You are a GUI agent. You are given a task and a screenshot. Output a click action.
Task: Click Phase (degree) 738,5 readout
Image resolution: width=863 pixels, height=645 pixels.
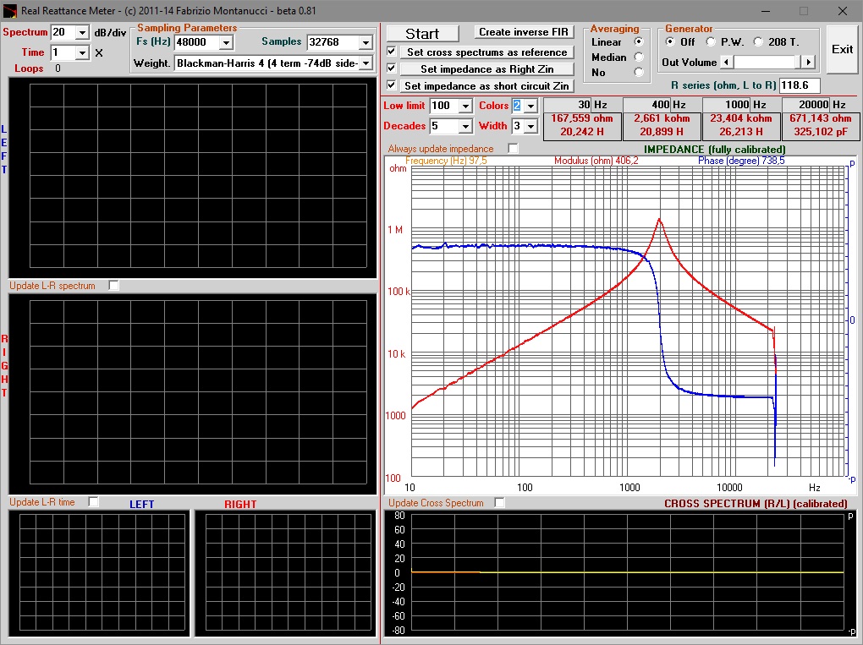741,161
